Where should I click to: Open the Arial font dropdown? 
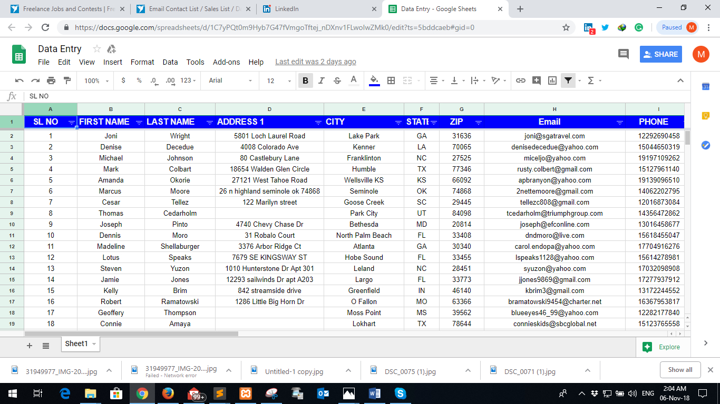(x=235, y=80)
